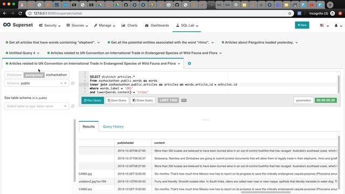Click the Incognito profile icon
The image size is (345, 194).
(333, 13)
